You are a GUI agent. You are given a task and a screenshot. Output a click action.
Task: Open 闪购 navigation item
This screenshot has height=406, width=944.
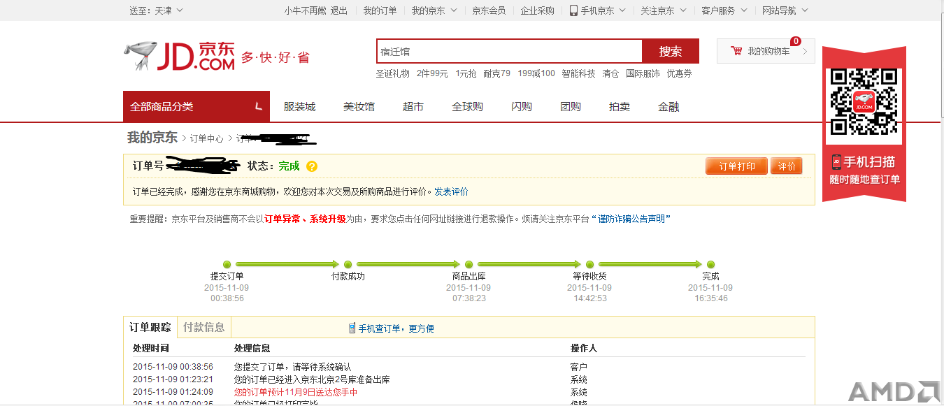[x=522, y=107]
